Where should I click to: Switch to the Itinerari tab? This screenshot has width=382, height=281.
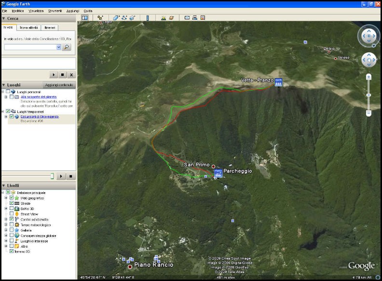tap(50, 28)
